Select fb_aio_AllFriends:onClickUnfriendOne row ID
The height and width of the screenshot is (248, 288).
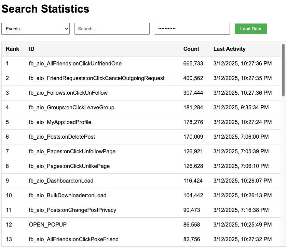pos(75,64)
